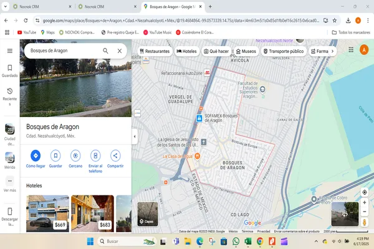Click La Casa del Agua restaurant marker

pos(198,156)
